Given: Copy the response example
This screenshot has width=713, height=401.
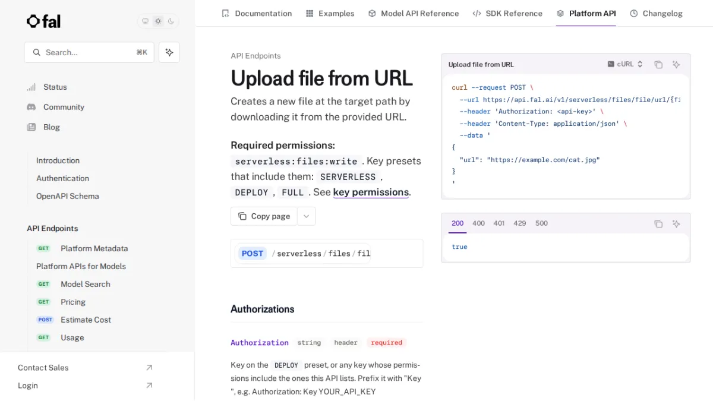Looking at the screenshot, I should pyautogui.click(x=658, y=224).
